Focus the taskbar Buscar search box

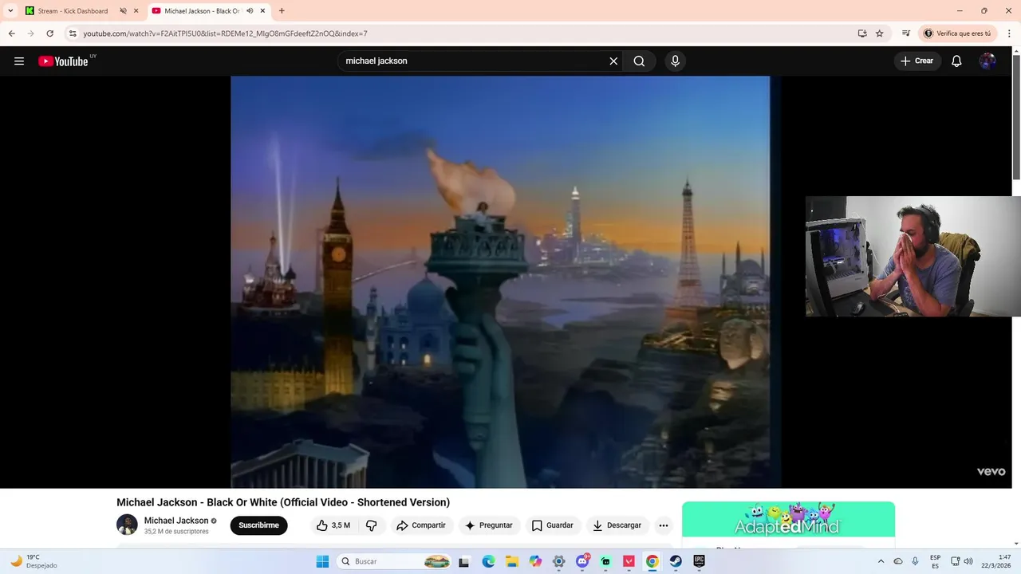tap(395, 561)
